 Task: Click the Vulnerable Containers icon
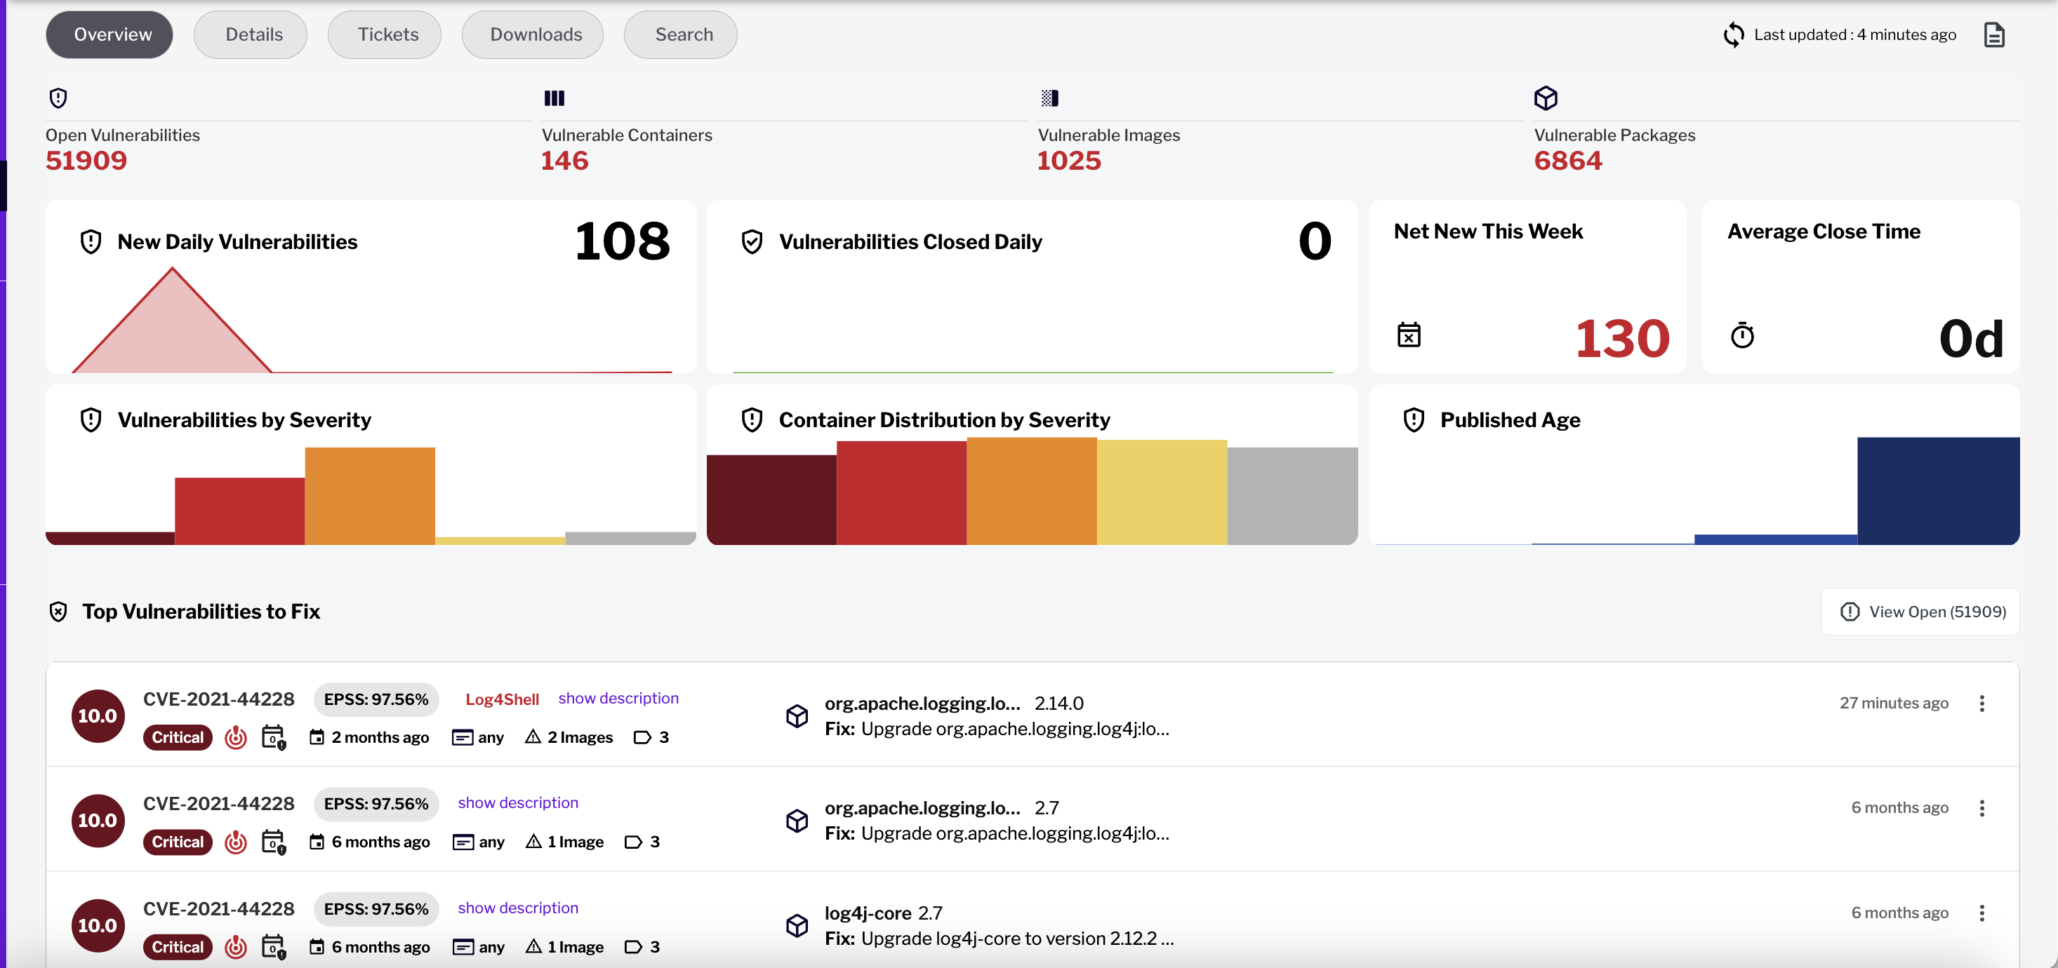coord(554,98)
